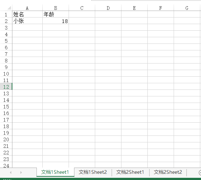Screen dimensions: 201x180
Task: Select column C header
Action: click(82, 8)
